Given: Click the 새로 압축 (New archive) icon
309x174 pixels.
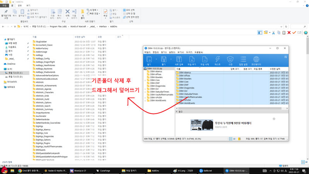Looking at the screenshot, I should [x=179, y=59].
